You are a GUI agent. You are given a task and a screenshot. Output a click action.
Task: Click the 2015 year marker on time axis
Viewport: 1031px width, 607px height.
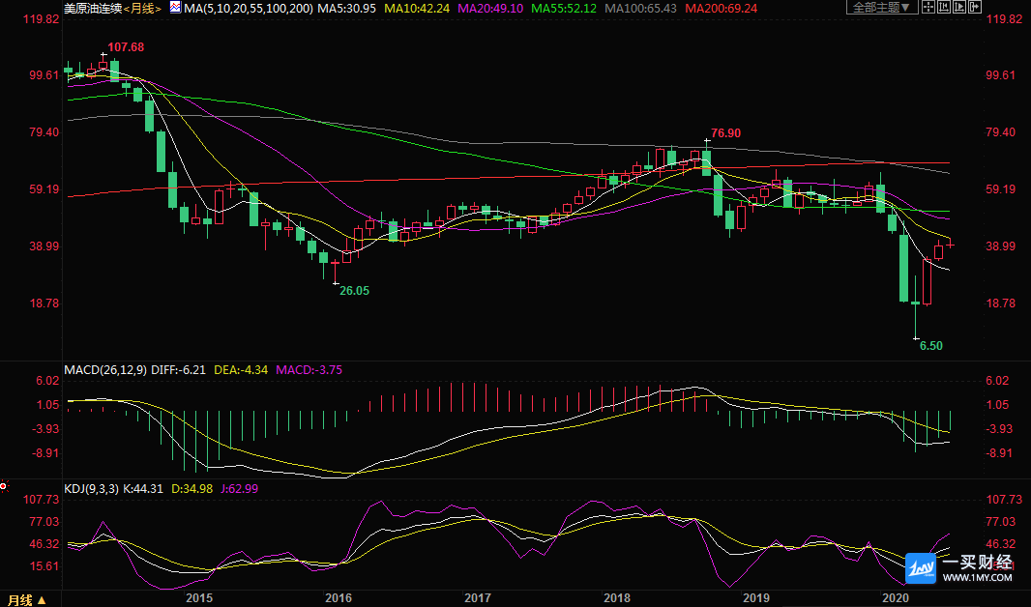click(x=199, y=597)
